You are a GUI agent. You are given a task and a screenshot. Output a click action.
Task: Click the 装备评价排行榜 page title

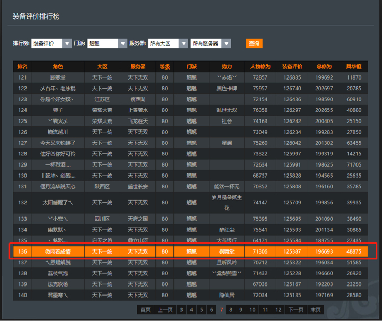coord(36,16)
